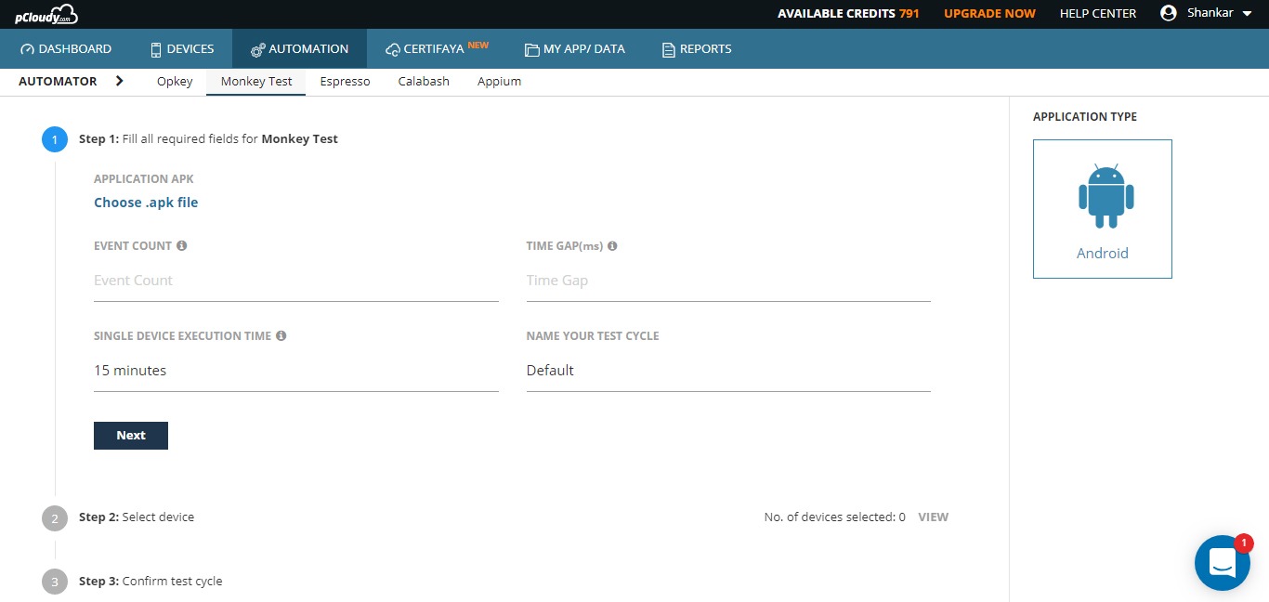The width and height of the screenshot is (1269, 602).
Task: Click the Name Your Test Cycle field
Action: point(728,371)
